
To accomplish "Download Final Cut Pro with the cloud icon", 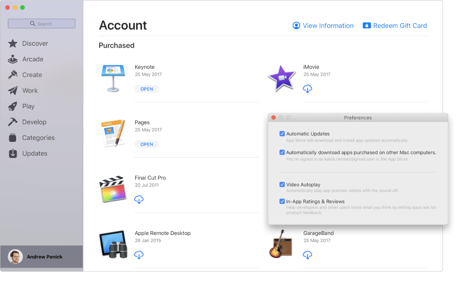I will coord(139,199).
